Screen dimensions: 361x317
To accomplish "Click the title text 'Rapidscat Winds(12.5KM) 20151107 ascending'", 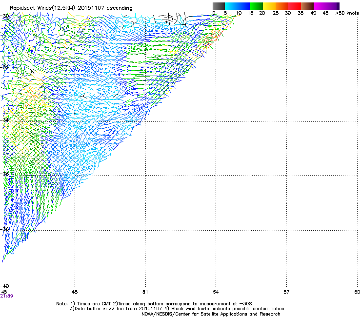I will [71, 8].
